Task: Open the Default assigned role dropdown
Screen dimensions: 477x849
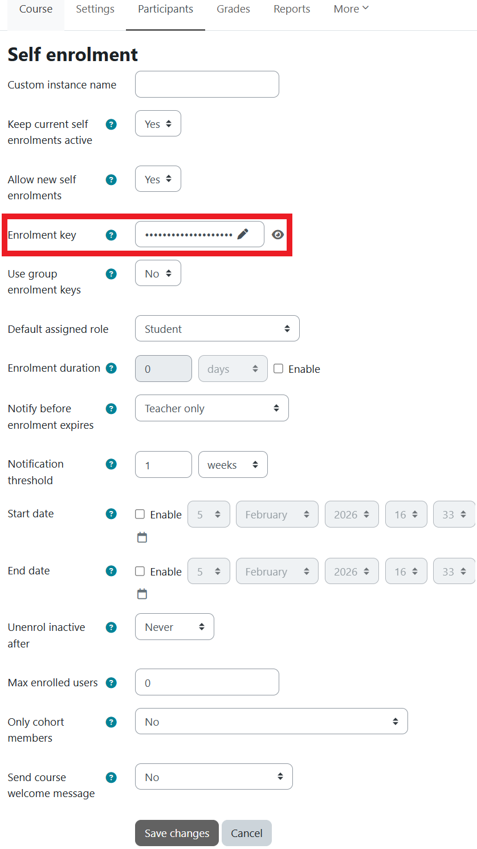Action: pyautogui.click(x=217, y=329)
